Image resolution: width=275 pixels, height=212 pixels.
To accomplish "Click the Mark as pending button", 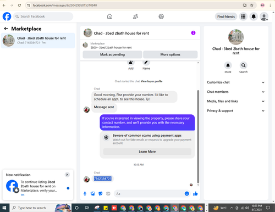I will click(112, 54).
